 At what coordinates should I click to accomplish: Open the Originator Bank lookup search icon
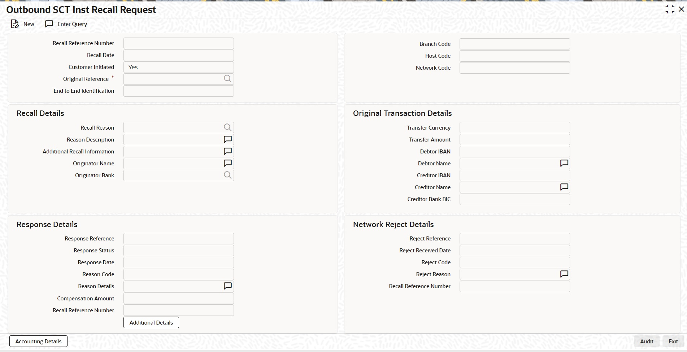[x=227, y=175]
